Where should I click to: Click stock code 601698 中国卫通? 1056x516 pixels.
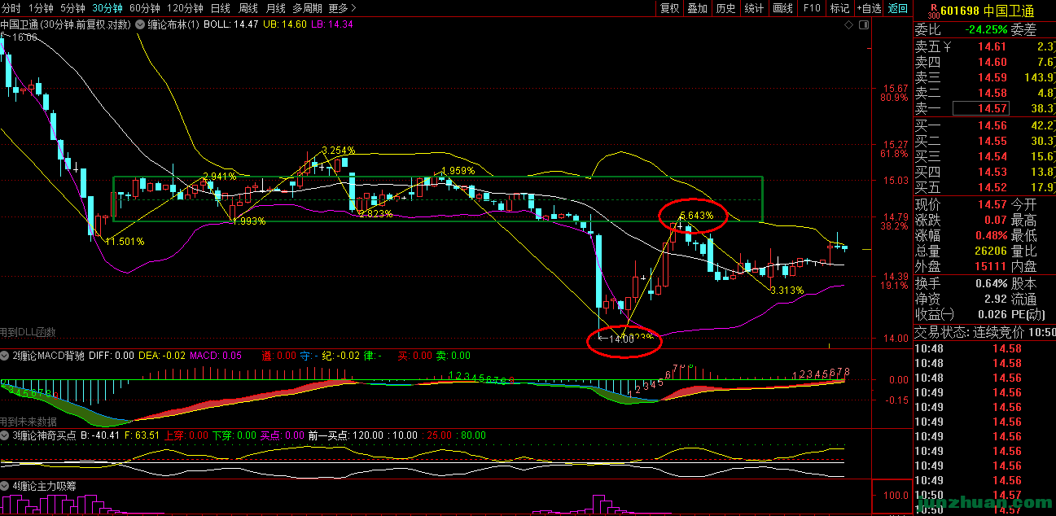(988, 11)
